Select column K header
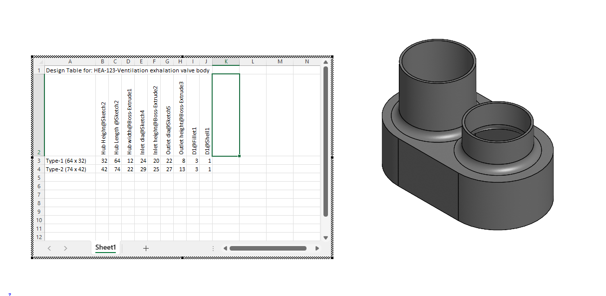Image resolution: width=606 pixels, height=296 pixels. (226, 62)
